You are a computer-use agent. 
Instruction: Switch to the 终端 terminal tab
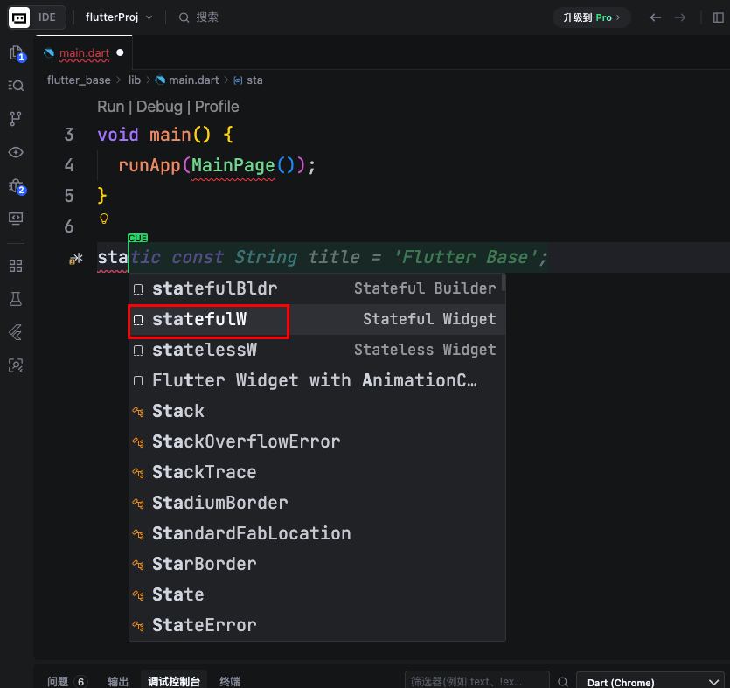230,682
